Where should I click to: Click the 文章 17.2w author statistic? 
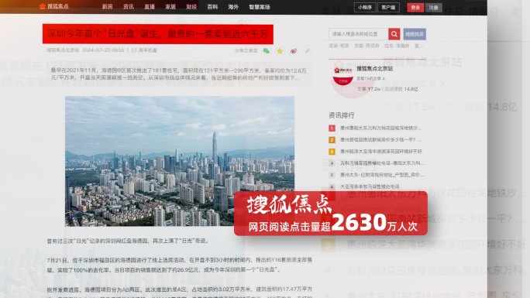tap(369, 89)
